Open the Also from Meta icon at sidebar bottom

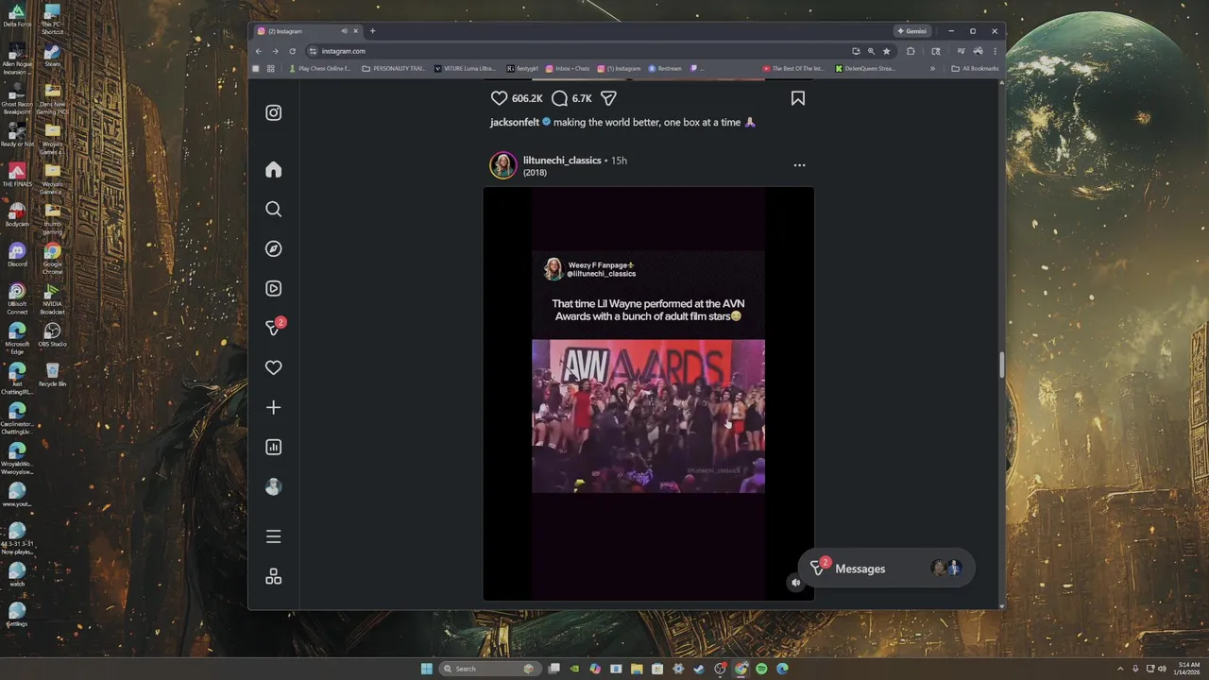point(273,577)
